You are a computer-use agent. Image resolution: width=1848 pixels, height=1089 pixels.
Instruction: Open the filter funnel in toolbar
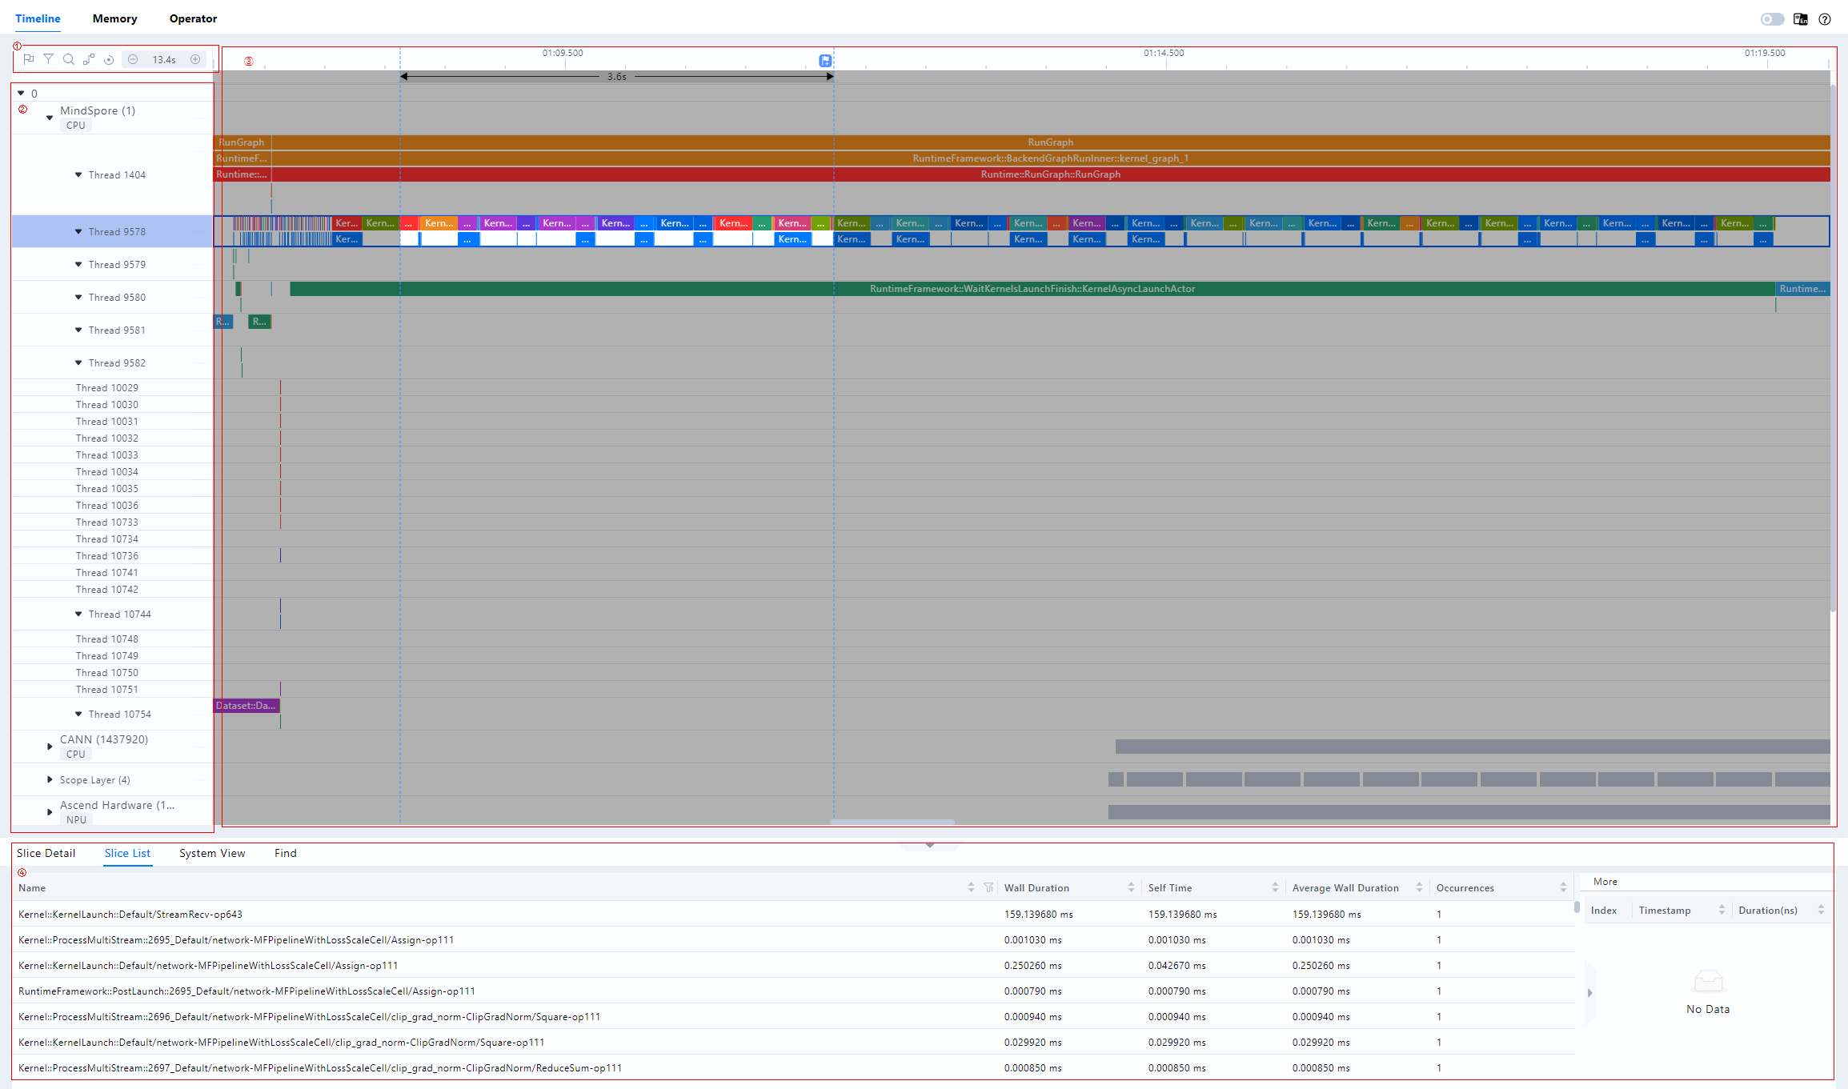(x=49, y=59)
